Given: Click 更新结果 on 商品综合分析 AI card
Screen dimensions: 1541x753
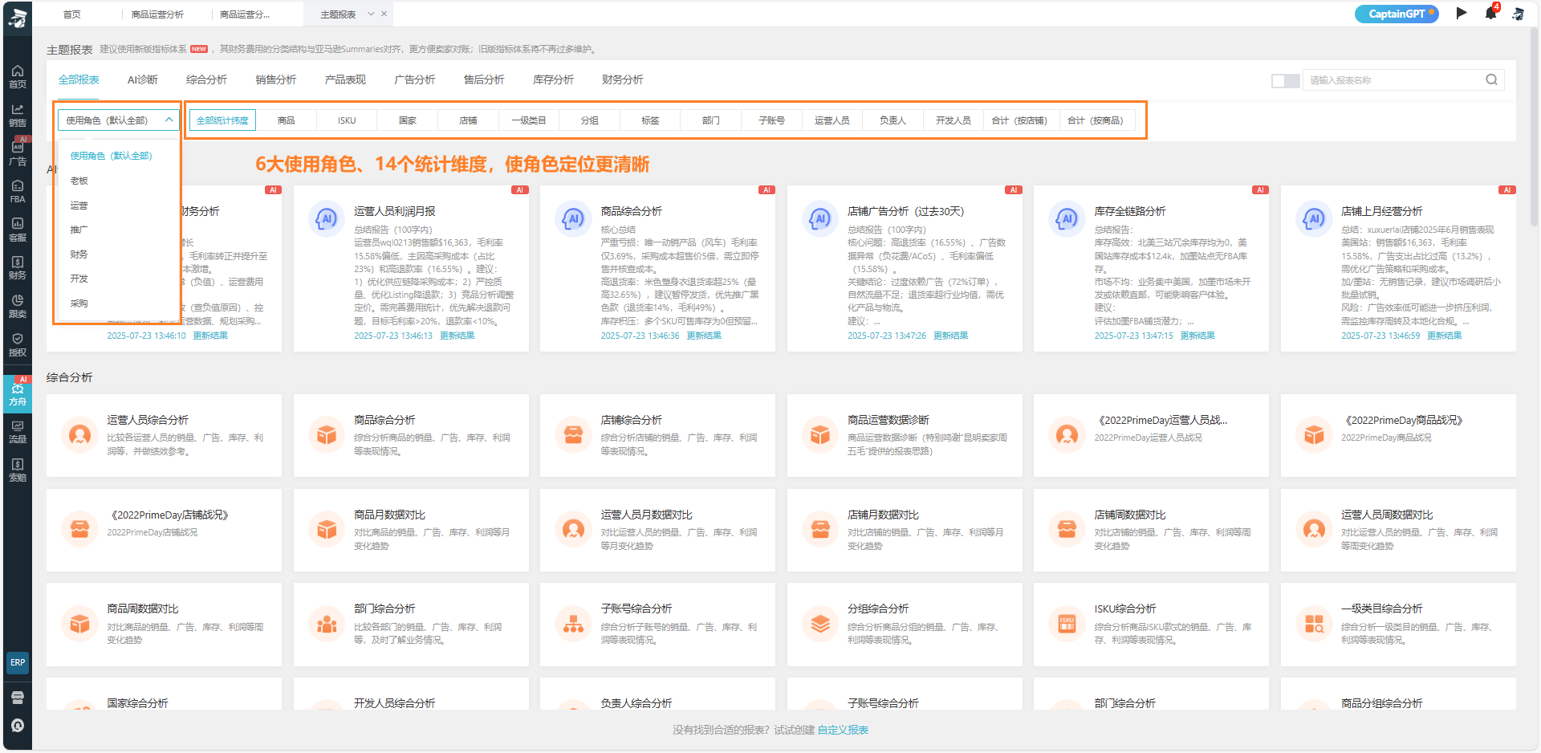Looking at the screenshot, I should [703, 336].
